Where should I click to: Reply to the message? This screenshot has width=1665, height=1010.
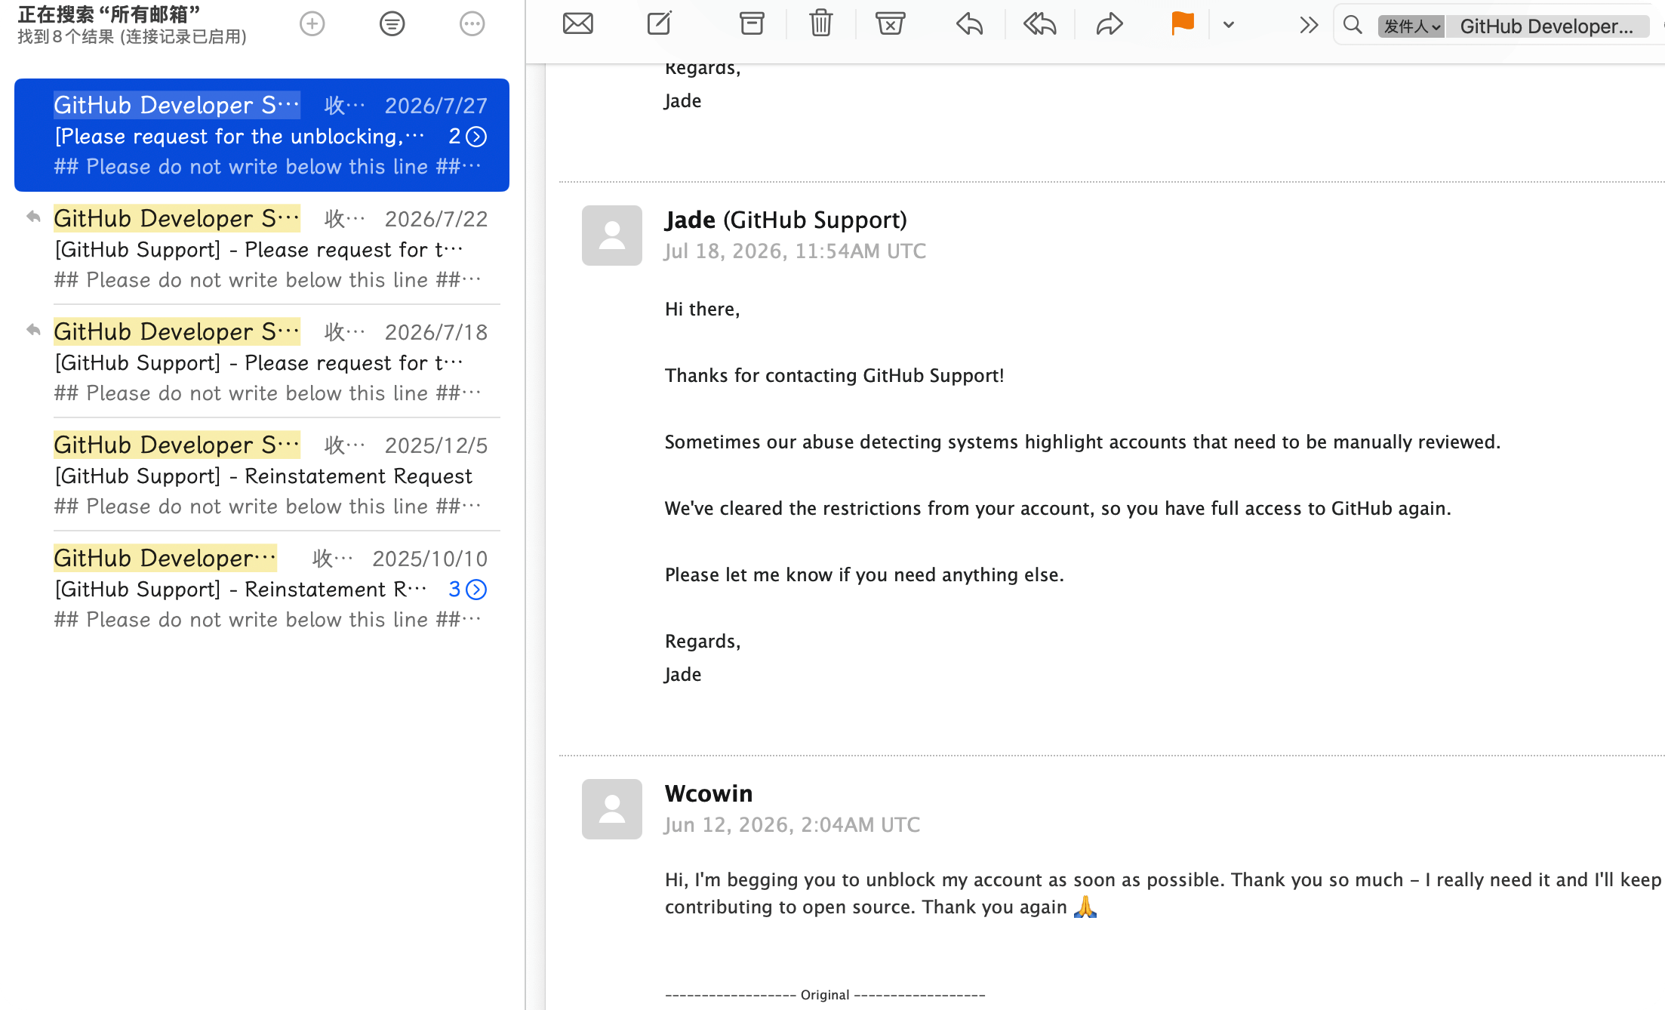(x=970, y=24)
